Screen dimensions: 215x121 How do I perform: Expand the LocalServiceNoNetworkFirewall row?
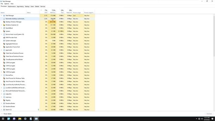click(1, 88)
